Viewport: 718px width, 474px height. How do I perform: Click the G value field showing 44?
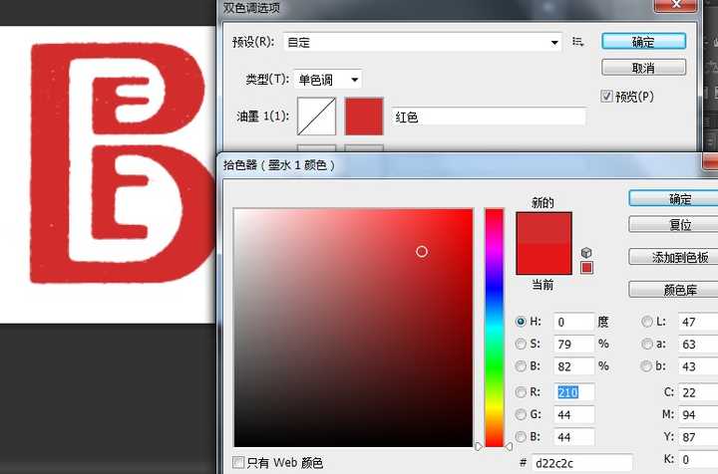(573, 415)
